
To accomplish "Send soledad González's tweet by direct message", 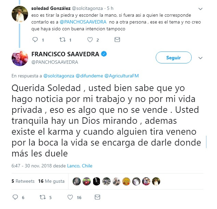I will coord(117,40).
